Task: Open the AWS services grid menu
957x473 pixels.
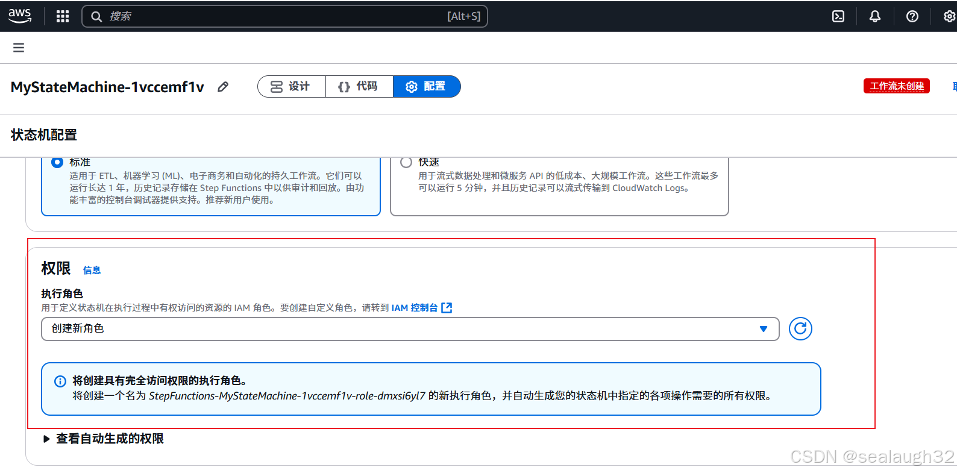Action: (63, 16)
